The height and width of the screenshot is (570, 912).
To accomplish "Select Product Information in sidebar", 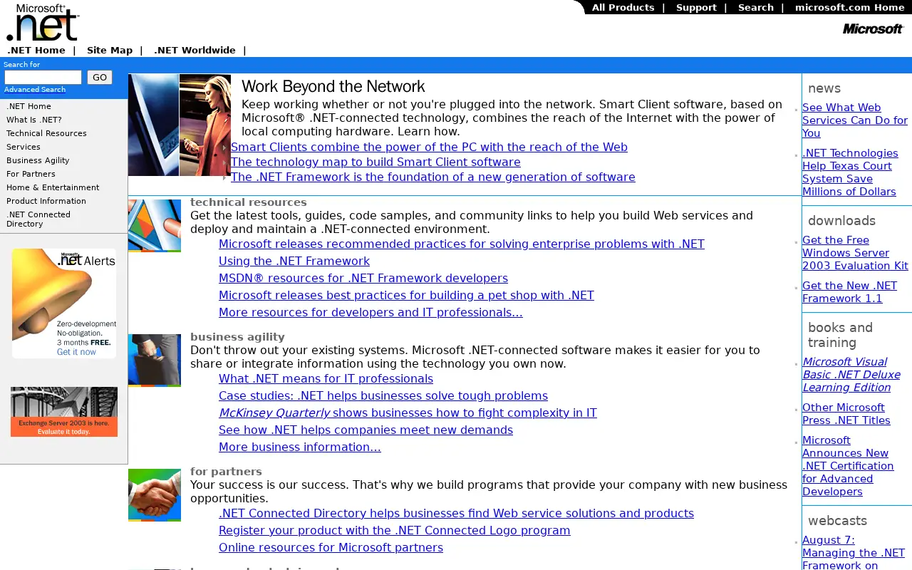I will click(x=46, y=201).
